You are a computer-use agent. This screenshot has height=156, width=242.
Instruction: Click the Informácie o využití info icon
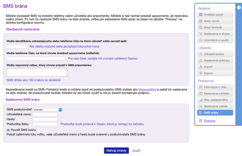click(x=201, y=40)
